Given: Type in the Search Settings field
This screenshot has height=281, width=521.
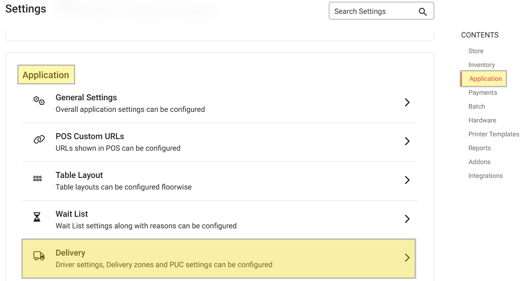Looking at the screenshot, I should tap(372, 12).
